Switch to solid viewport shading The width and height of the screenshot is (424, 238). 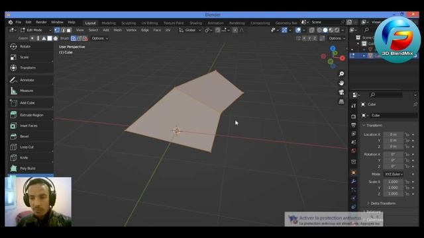coord(325,30)
